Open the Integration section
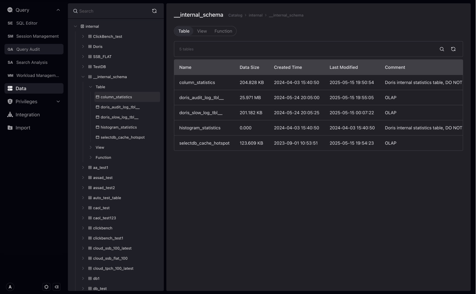476x294 pixels. coord(27,114)
